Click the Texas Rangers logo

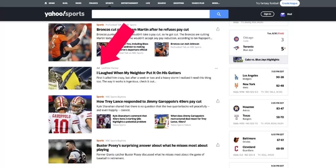[236, 117]
